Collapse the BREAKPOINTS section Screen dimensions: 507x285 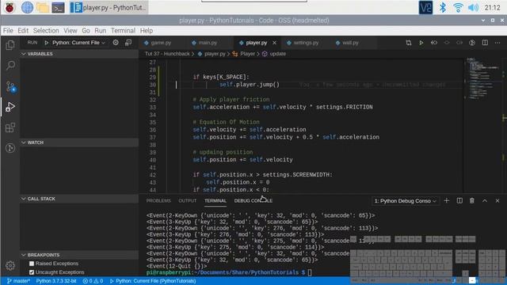tap(79, 255)
